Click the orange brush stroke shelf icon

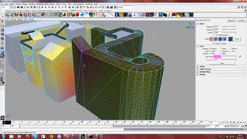[x=69, y=15]
